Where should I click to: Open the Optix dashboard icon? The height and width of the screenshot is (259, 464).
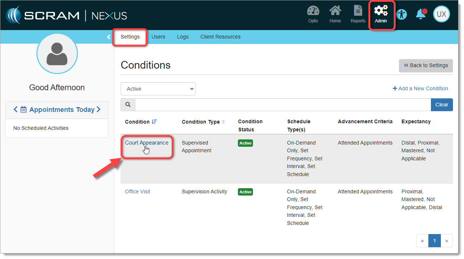(313, 11)
